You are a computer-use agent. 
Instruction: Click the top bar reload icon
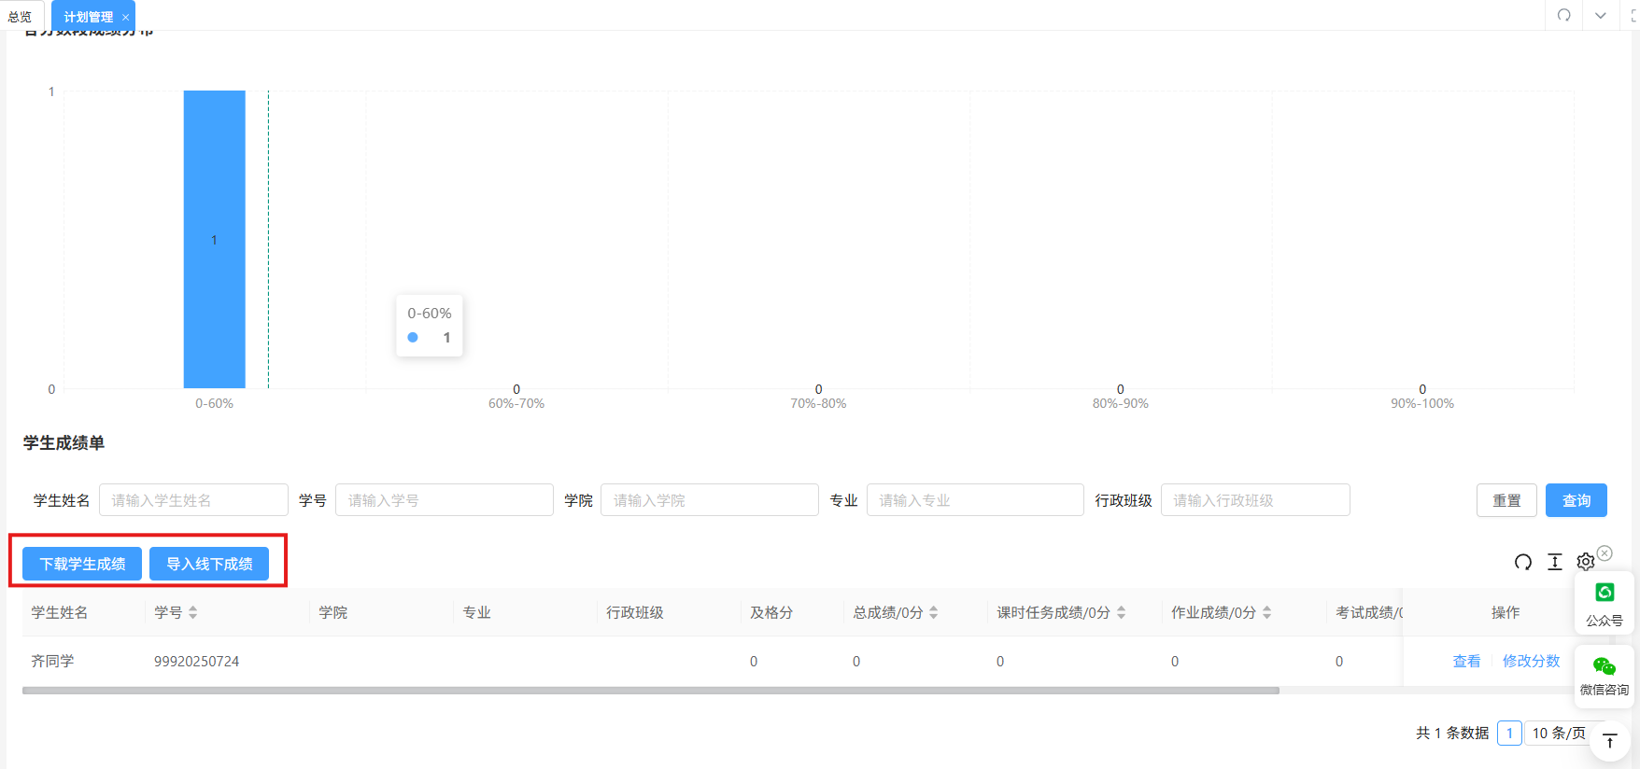pyautogui.click(x=1563, y=16)
